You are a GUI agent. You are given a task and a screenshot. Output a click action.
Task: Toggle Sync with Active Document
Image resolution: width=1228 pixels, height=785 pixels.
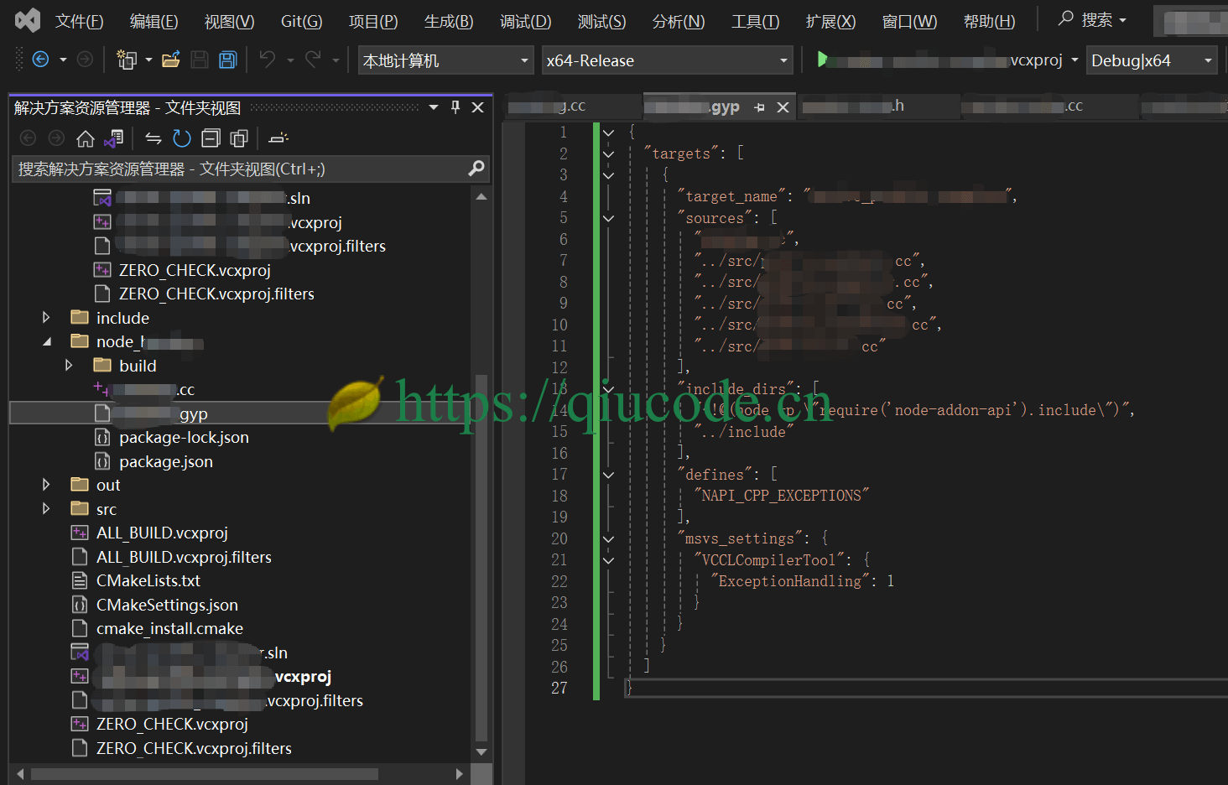point(153,138)
